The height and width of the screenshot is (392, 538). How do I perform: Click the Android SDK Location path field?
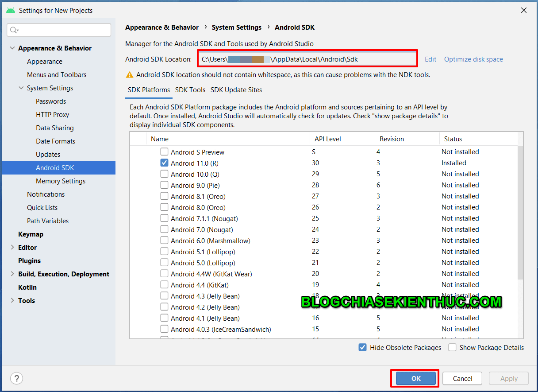307,59
